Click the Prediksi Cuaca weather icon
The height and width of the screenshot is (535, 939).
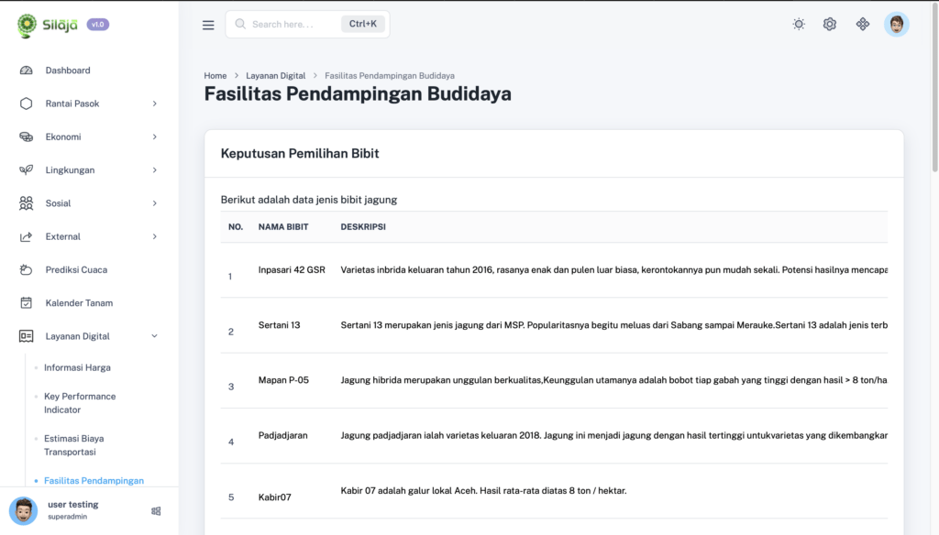[x=27, y=270]
